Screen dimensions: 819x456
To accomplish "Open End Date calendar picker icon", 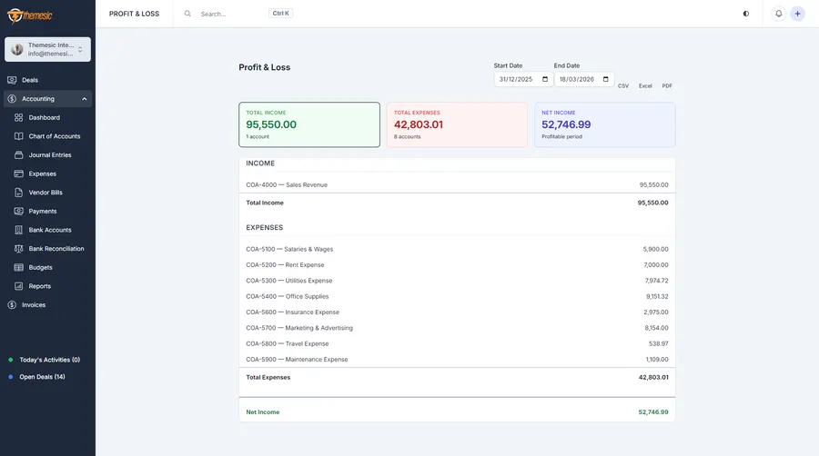I will pos(605,79).
